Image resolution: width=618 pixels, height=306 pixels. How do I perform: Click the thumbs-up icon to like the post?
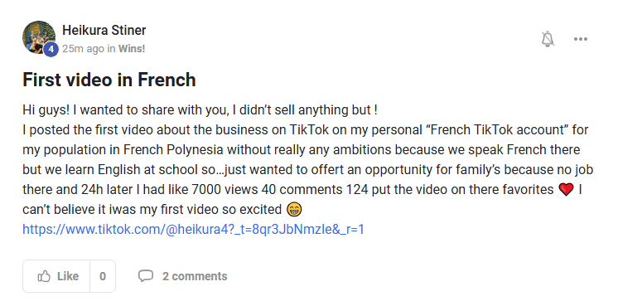44,276
